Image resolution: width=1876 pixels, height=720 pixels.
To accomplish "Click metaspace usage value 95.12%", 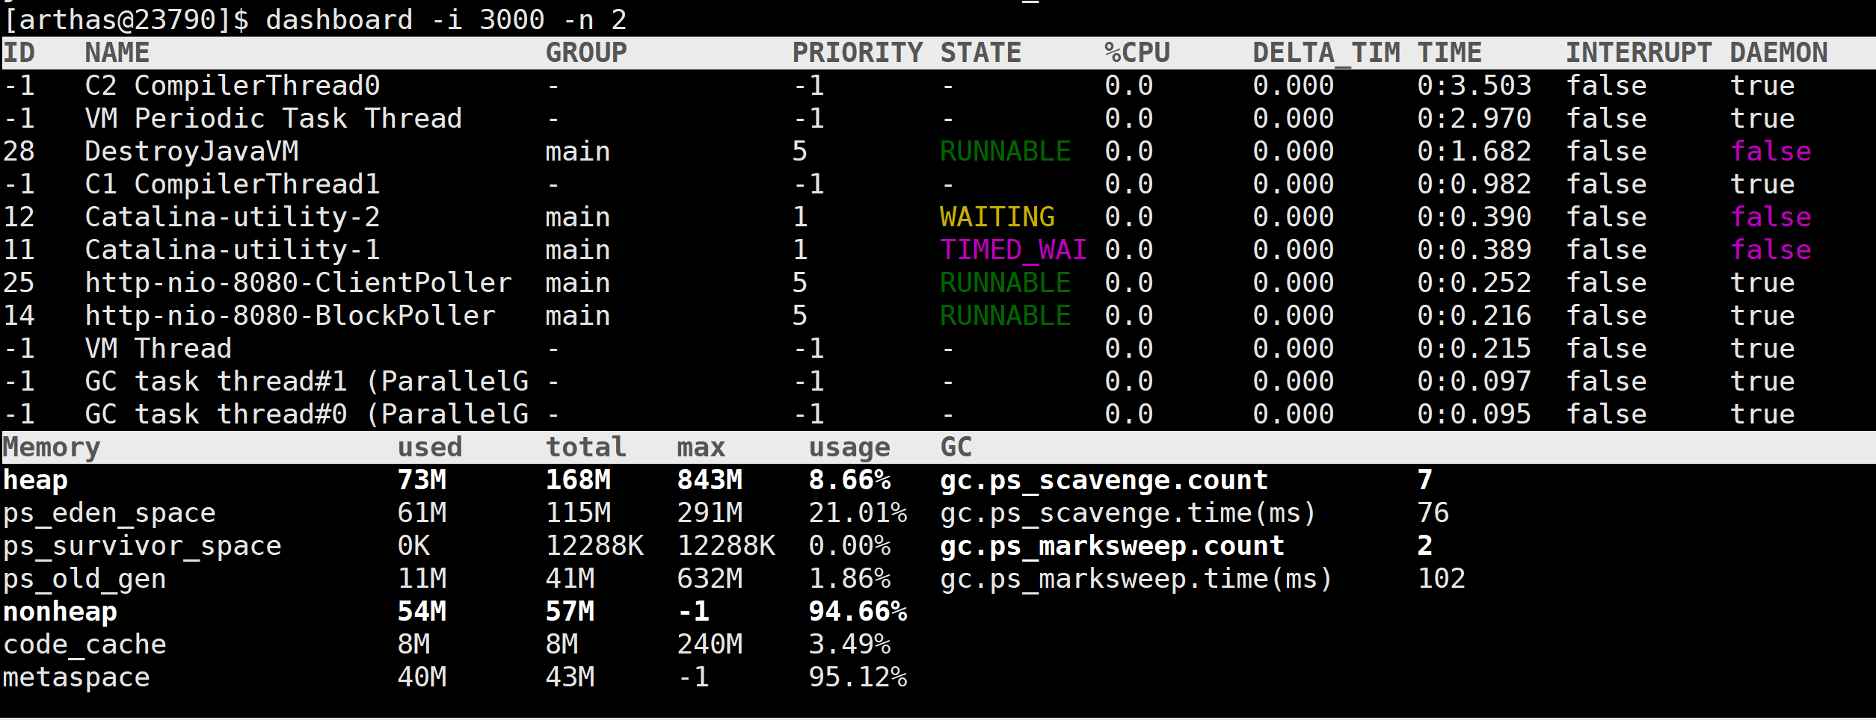I will coord(858,677).
